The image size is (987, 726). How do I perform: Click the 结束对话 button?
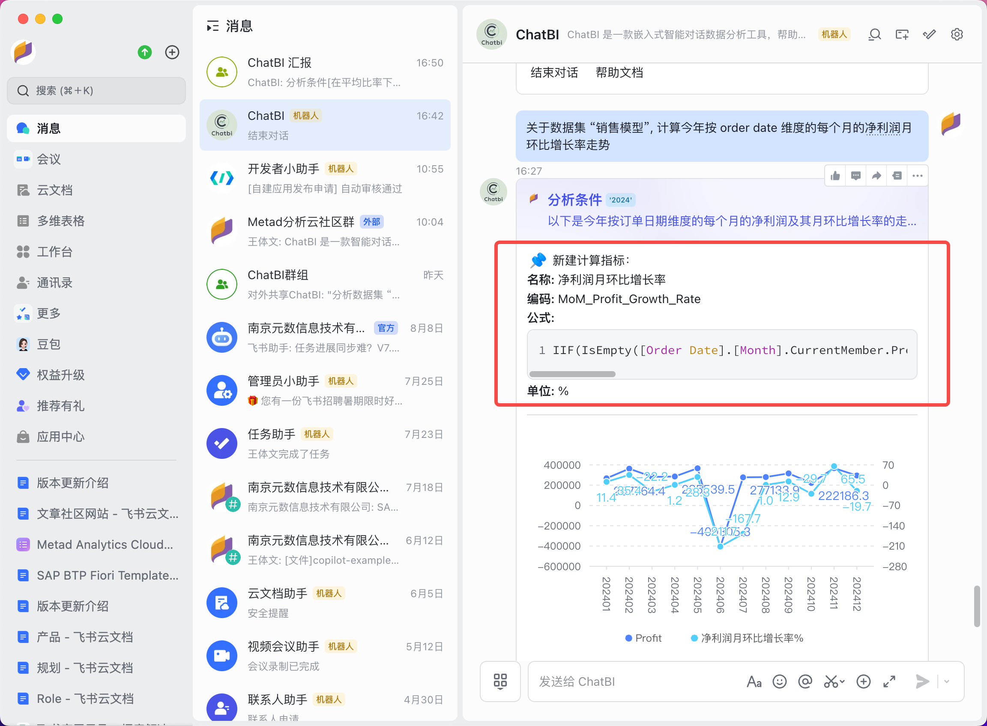pos(554,72)
